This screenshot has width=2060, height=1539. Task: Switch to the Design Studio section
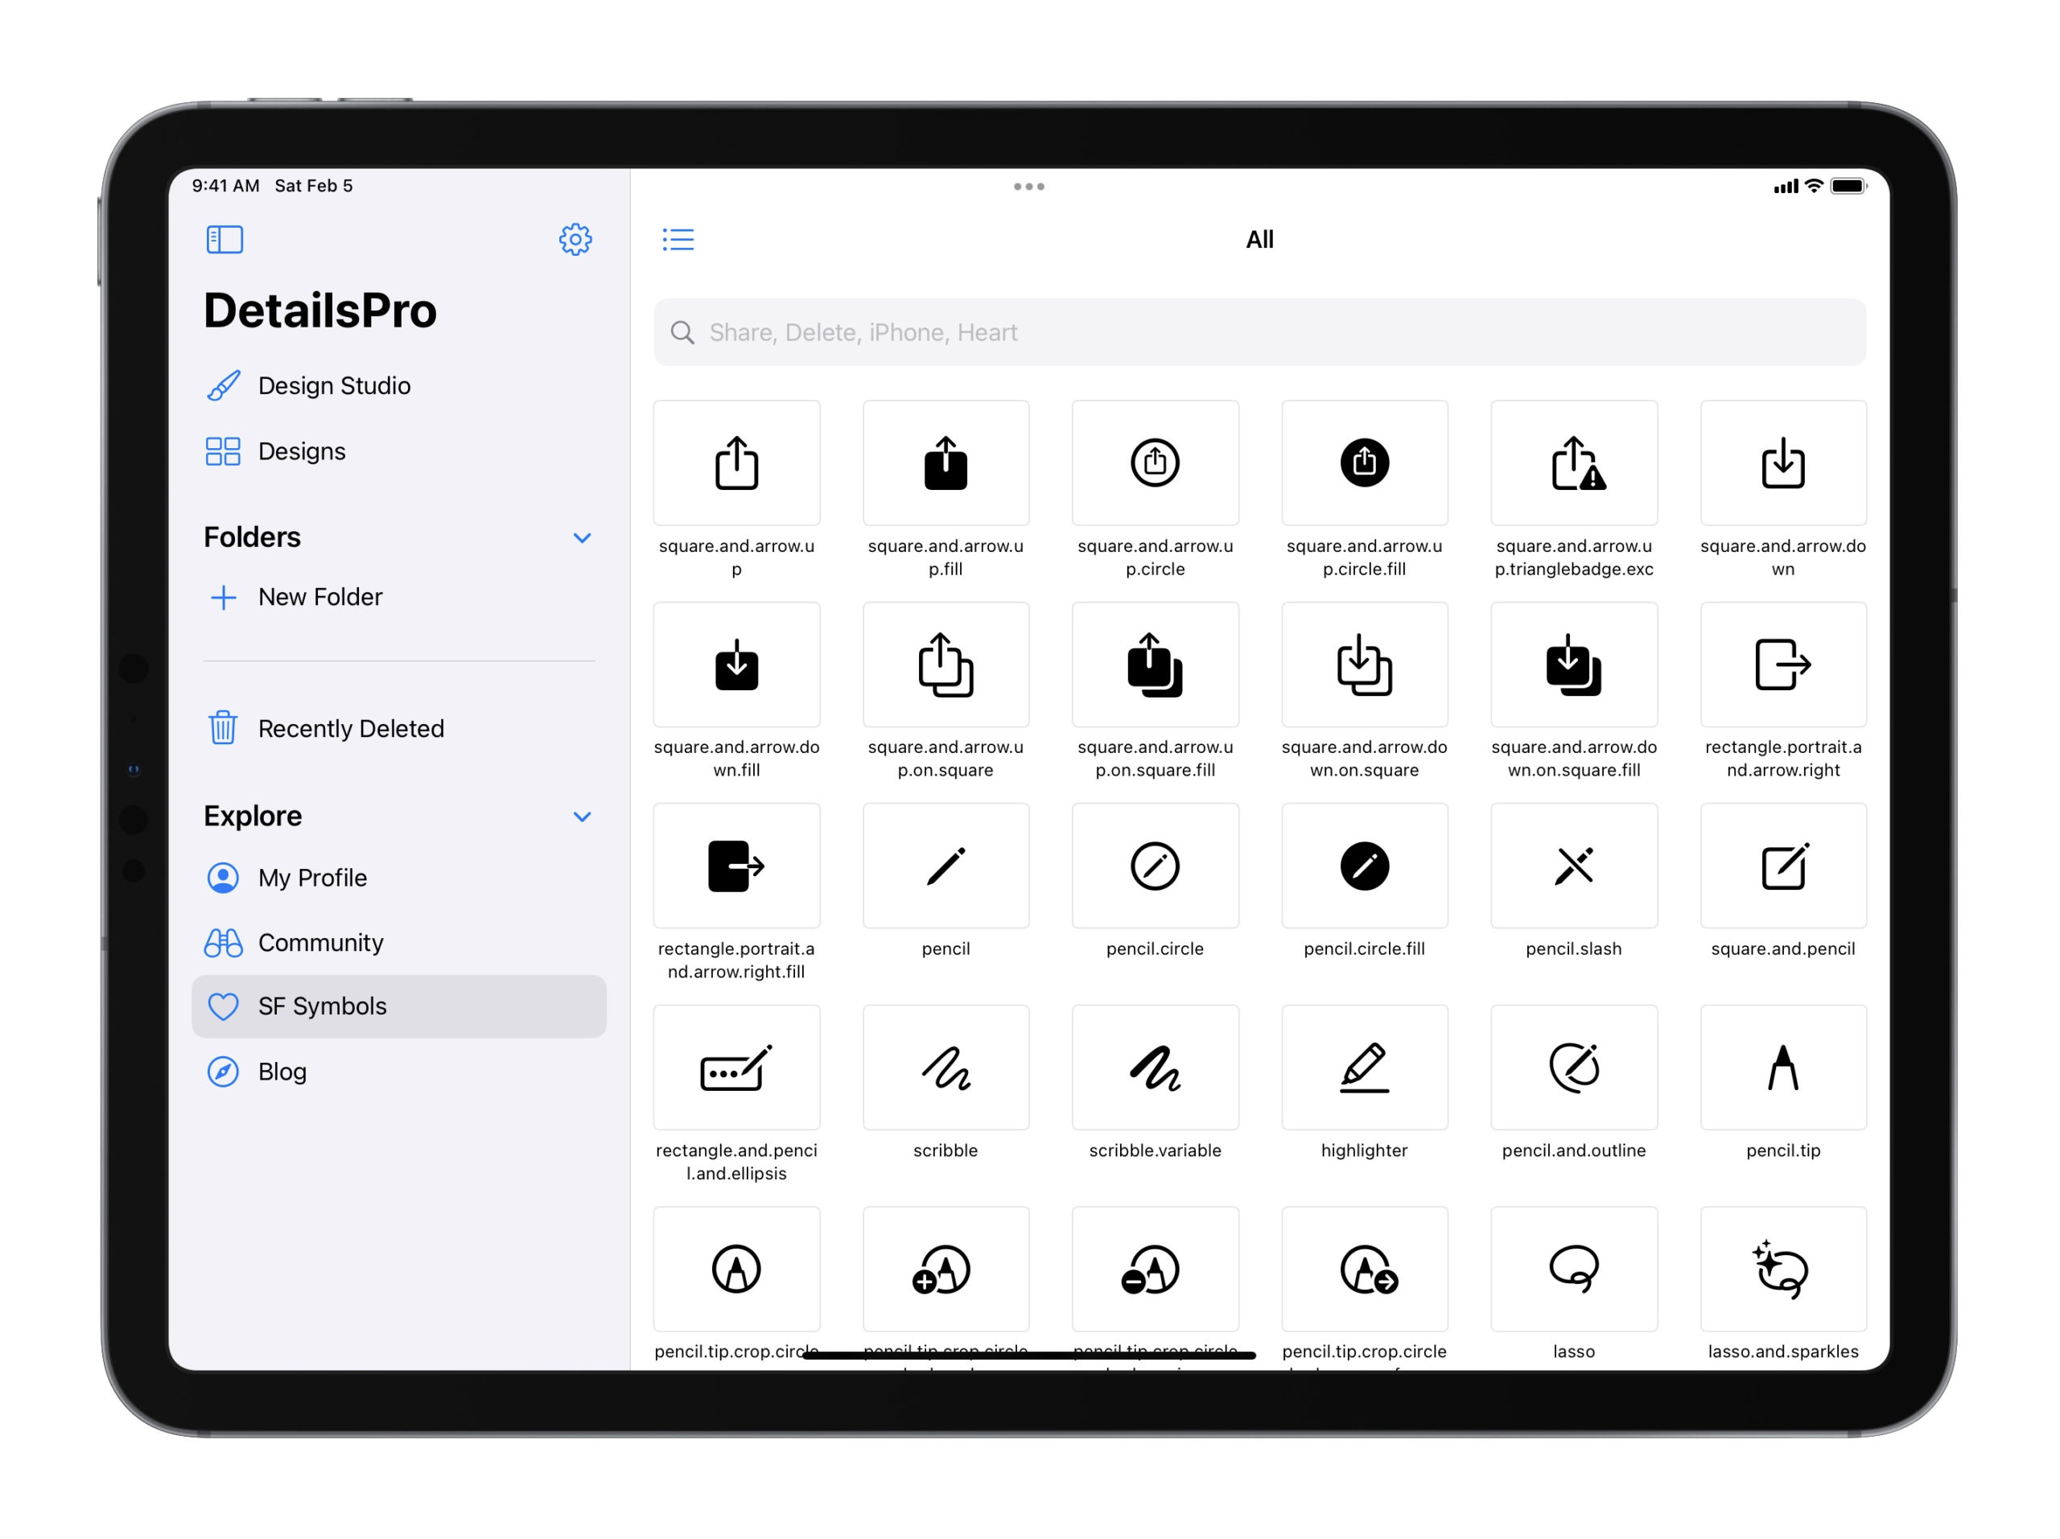tap(335, 386)
